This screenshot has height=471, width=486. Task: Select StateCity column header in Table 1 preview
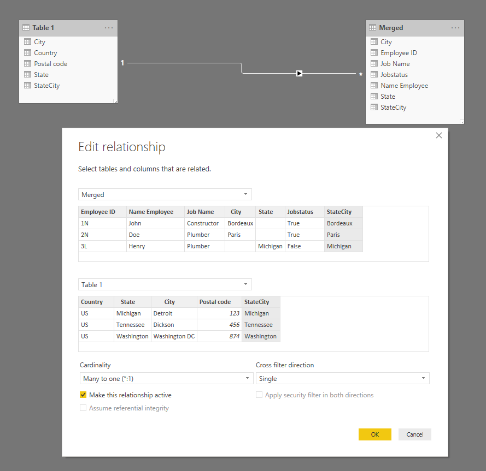[x=261, y=302]
